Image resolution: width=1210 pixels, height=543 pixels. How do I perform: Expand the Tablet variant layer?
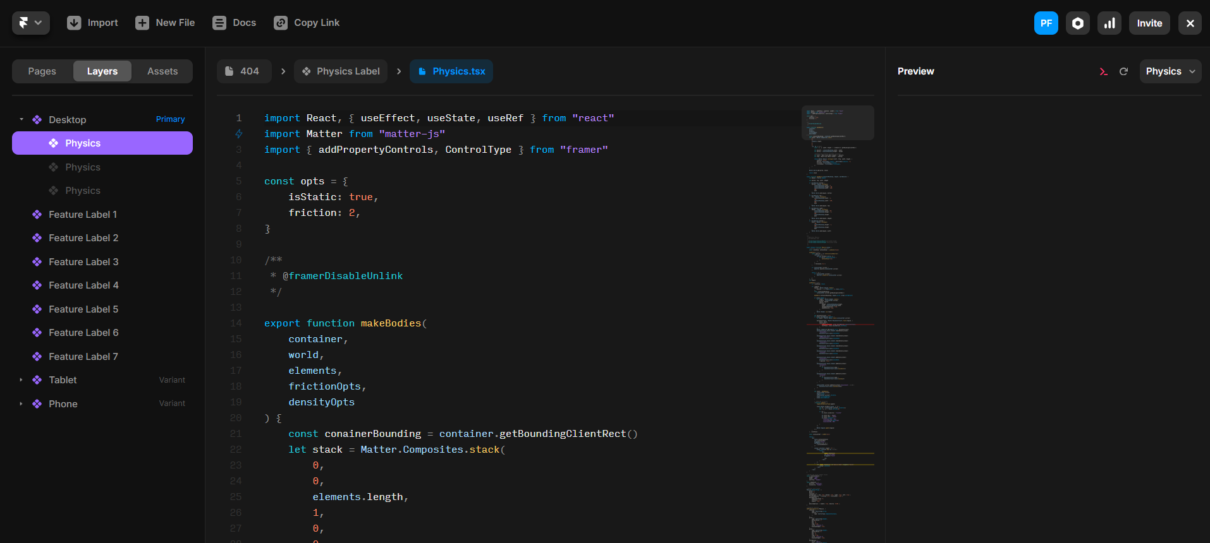[21, 380]
